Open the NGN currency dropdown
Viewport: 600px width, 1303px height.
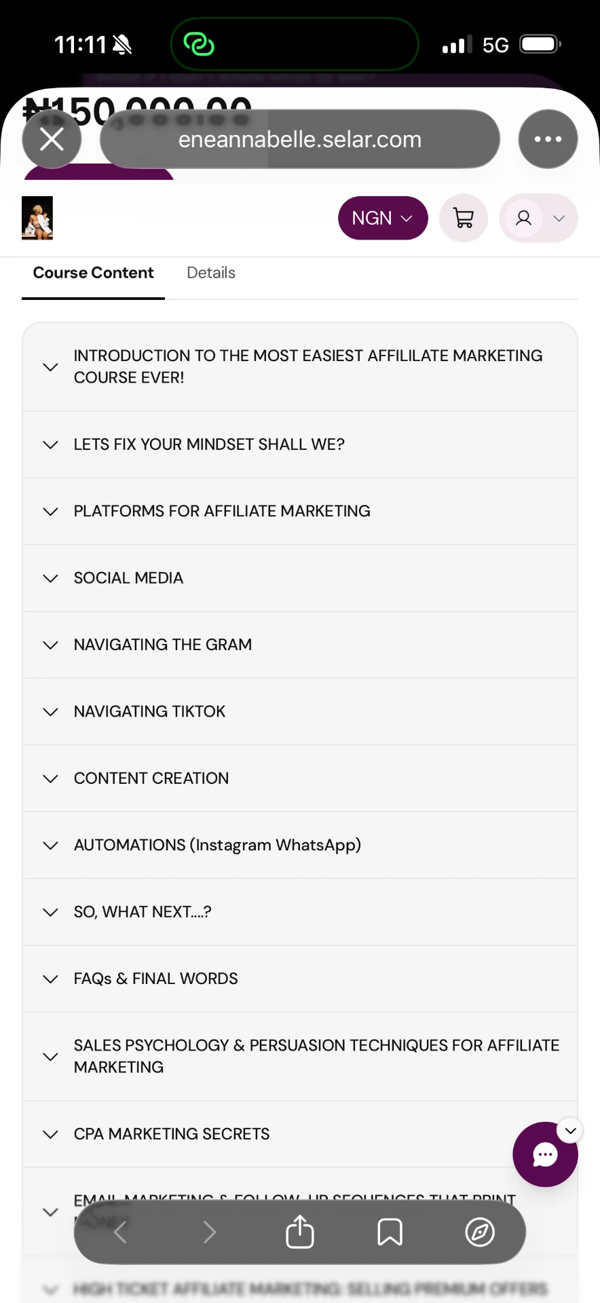(x=383, y=218)
